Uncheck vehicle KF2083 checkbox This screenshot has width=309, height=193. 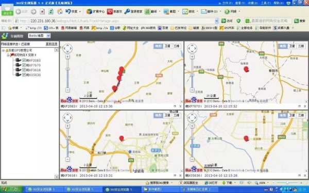(24, 60)
